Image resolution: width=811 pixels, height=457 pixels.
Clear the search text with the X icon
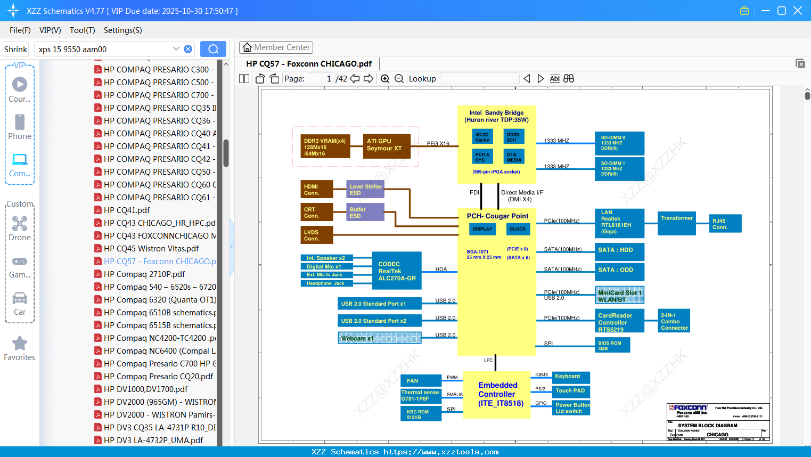click(188, 49)
